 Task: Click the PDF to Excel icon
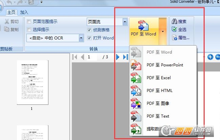click(x=136, y=78)
